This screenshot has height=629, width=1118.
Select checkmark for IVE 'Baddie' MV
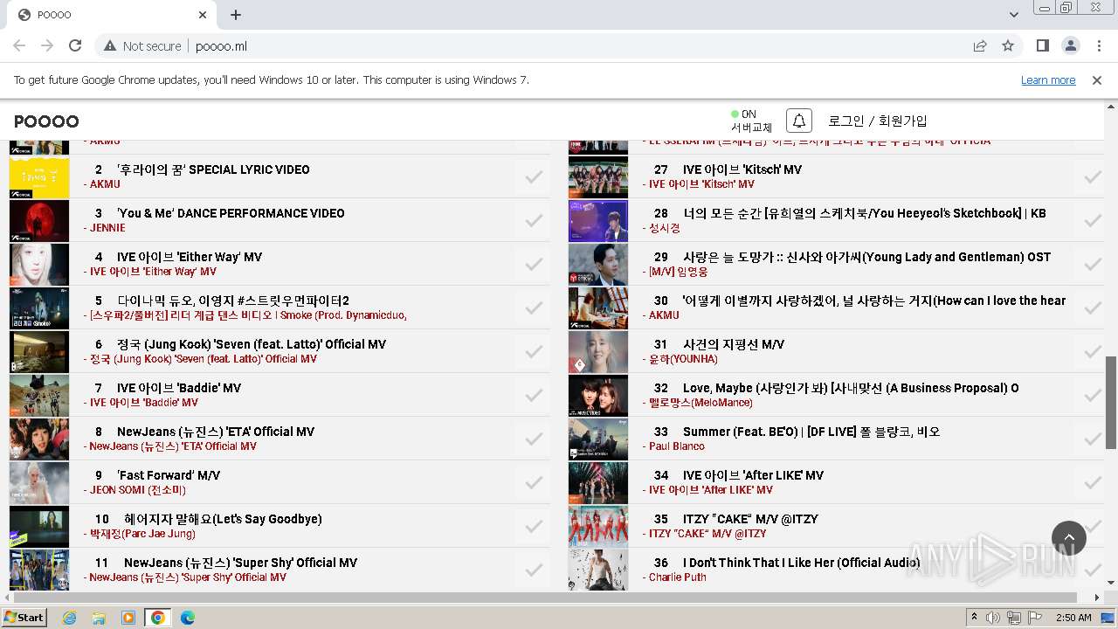click(x=534, y=395)
